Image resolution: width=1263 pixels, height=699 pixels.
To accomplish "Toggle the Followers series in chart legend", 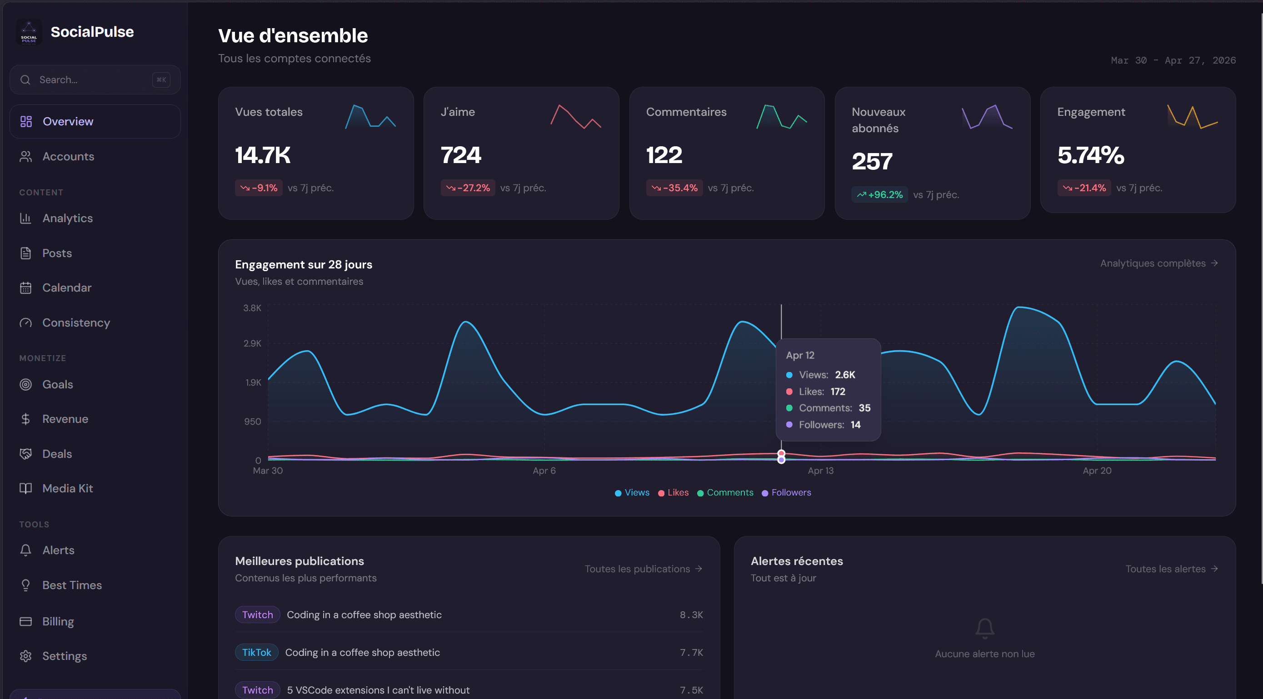I will [x=786, y=493].
